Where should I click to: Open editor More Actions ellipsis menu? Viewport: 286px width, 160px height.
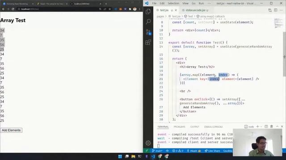click(x=281, y=10)
